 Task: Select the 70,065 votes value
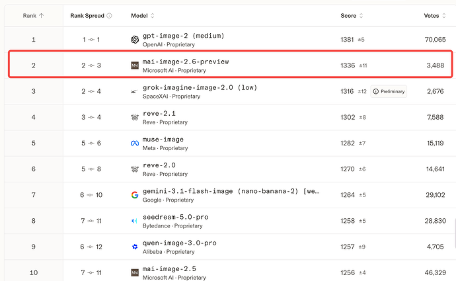point(435,40)
